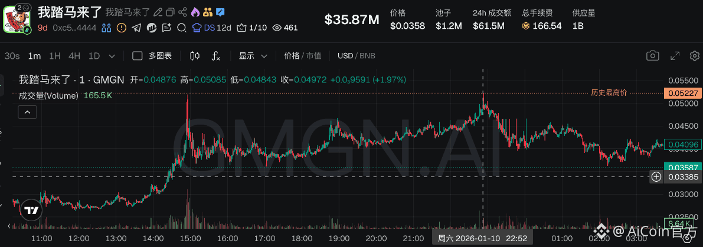Image resolution: width=703 pixels, height=247 pixels.
Task: Click the 池子 $1.2M pool stat
Action: click(x=449, y=19)
